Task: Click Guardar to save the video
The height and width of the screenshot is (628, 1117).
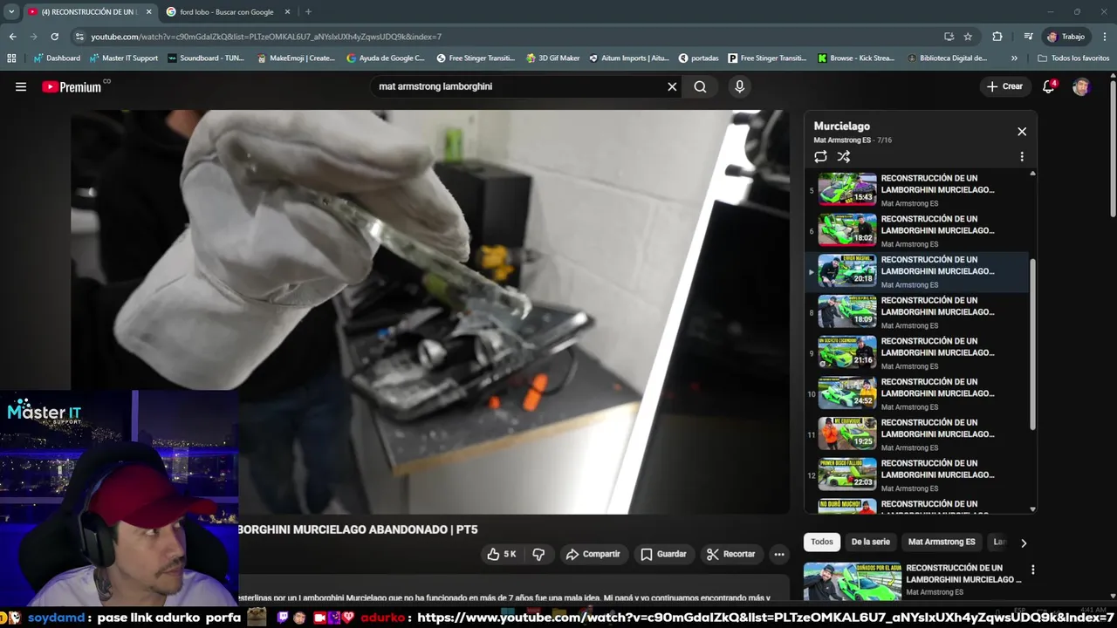Action: pyautogui.click(x=663, y=554)
